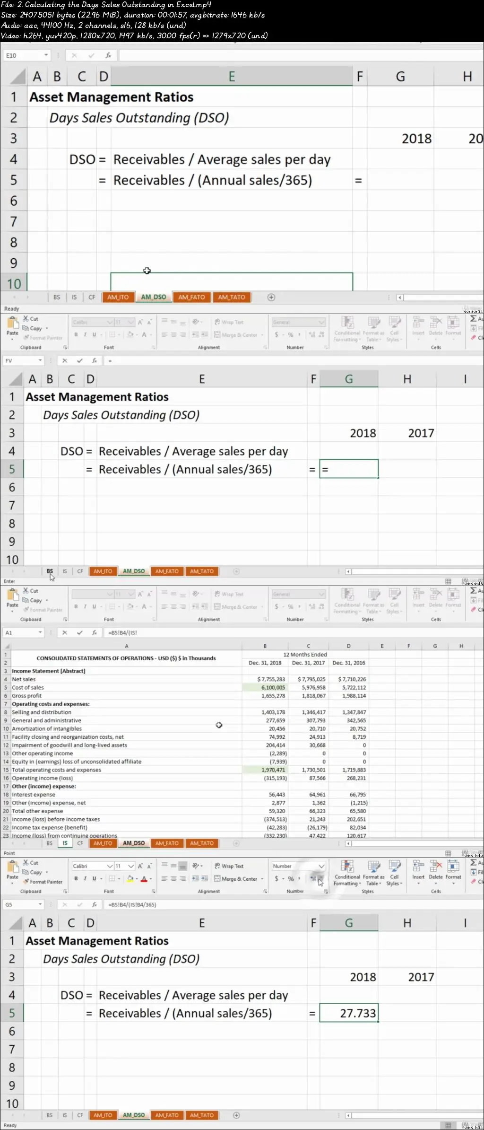
Task: Open the Number format dropdown in the G5 frame
Action: pos(322,866)
